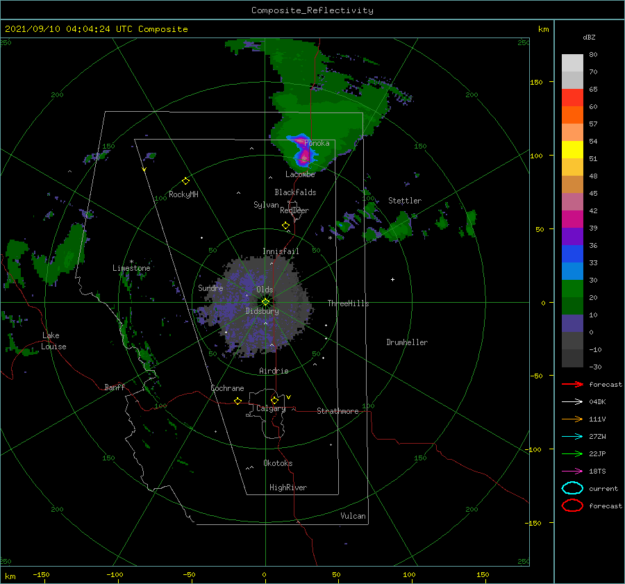Click the light gray 70-80 dBZ swatch

pyautogui.click(x=572, y=63)
